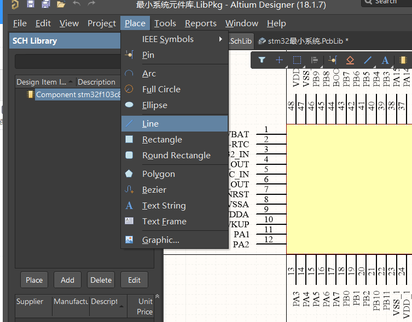The height and width of the screenshot is (322, 412).
Task: Select Text Frame menu entry
Action: 175,222
